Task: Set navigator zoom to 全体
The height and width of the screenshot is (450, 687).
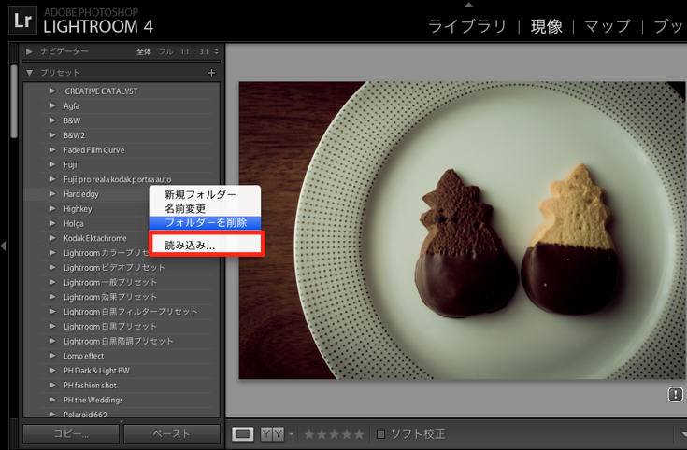Action: pos(144,51)
